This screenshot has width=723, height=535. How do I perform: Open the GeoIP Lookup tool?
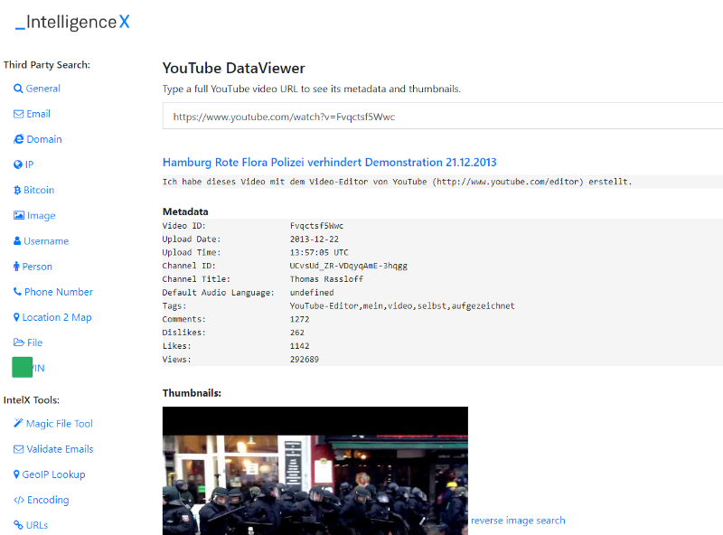(x=53, y=474)
